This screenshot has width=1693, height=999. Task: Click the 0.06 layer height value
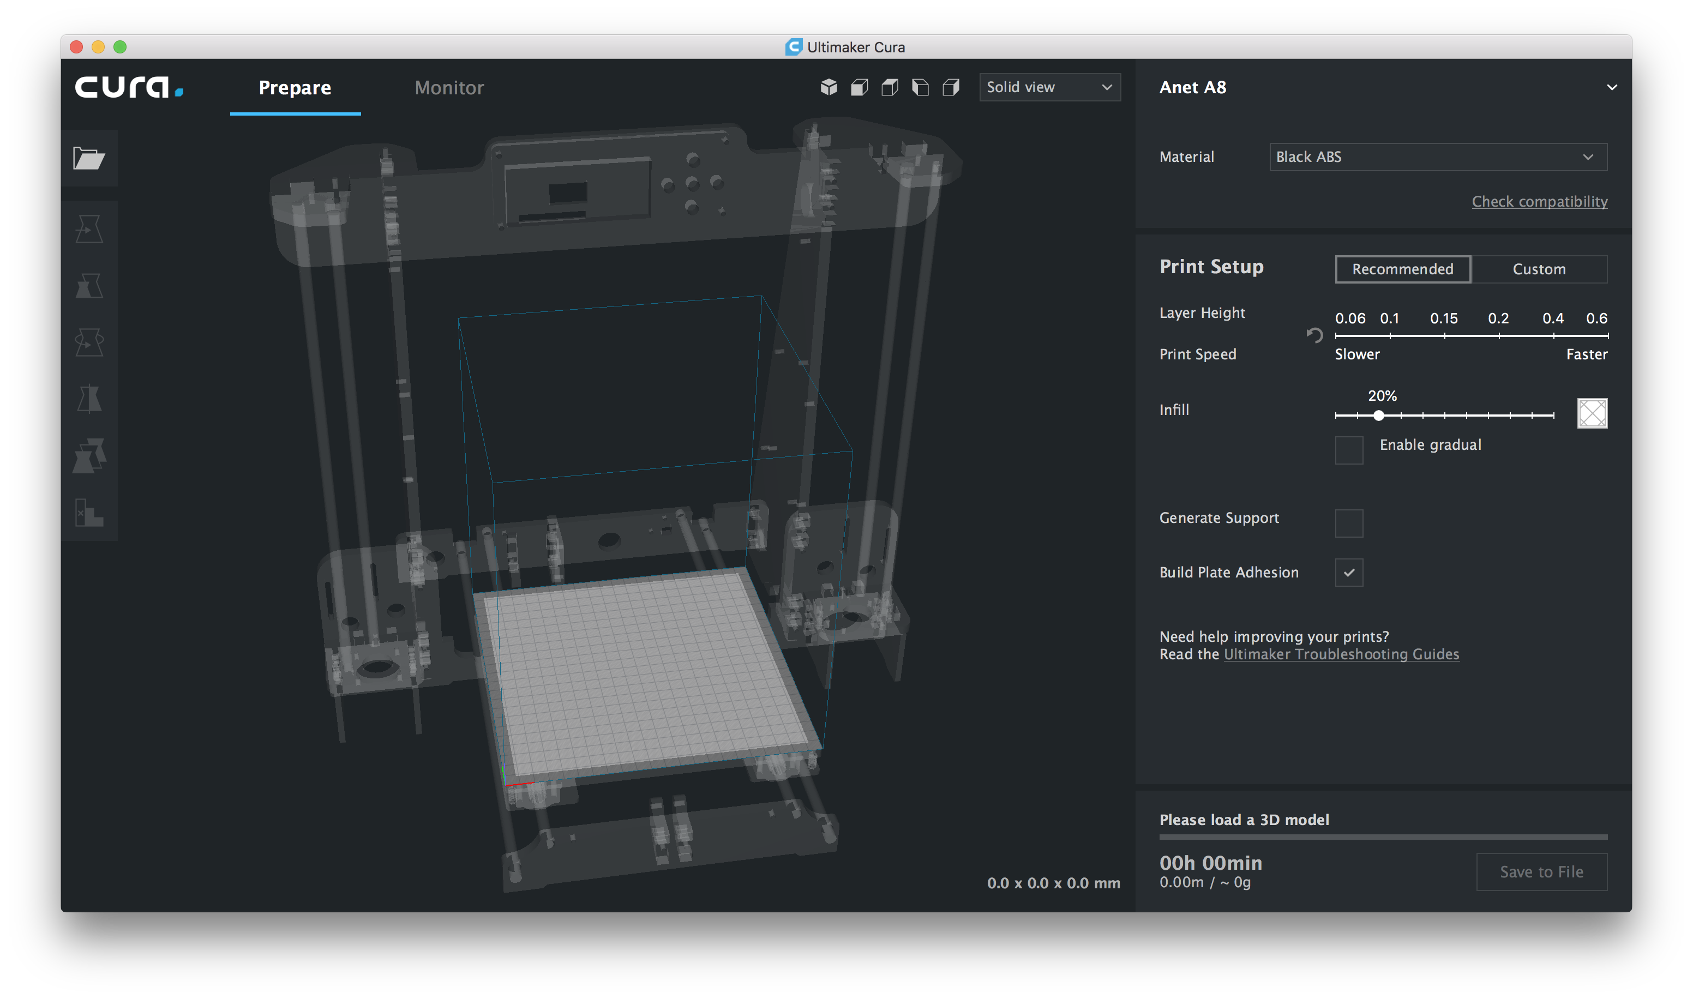tap(1350, 318)
